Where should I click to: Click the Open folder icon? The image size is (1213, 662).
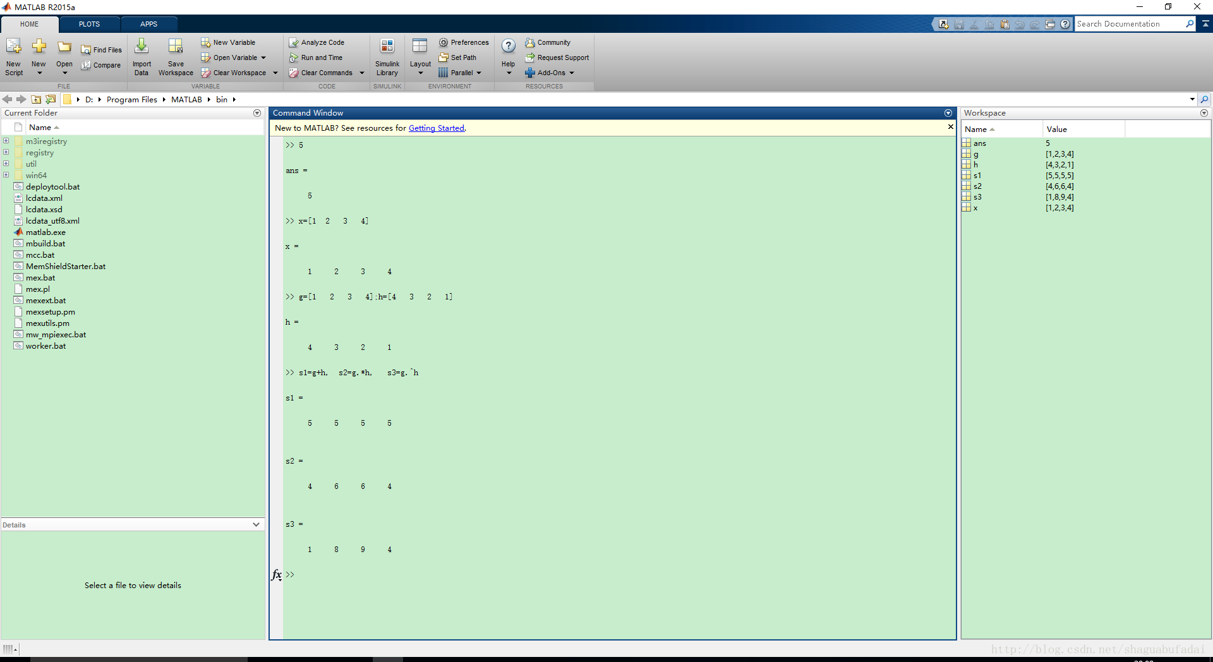(64, 47)
